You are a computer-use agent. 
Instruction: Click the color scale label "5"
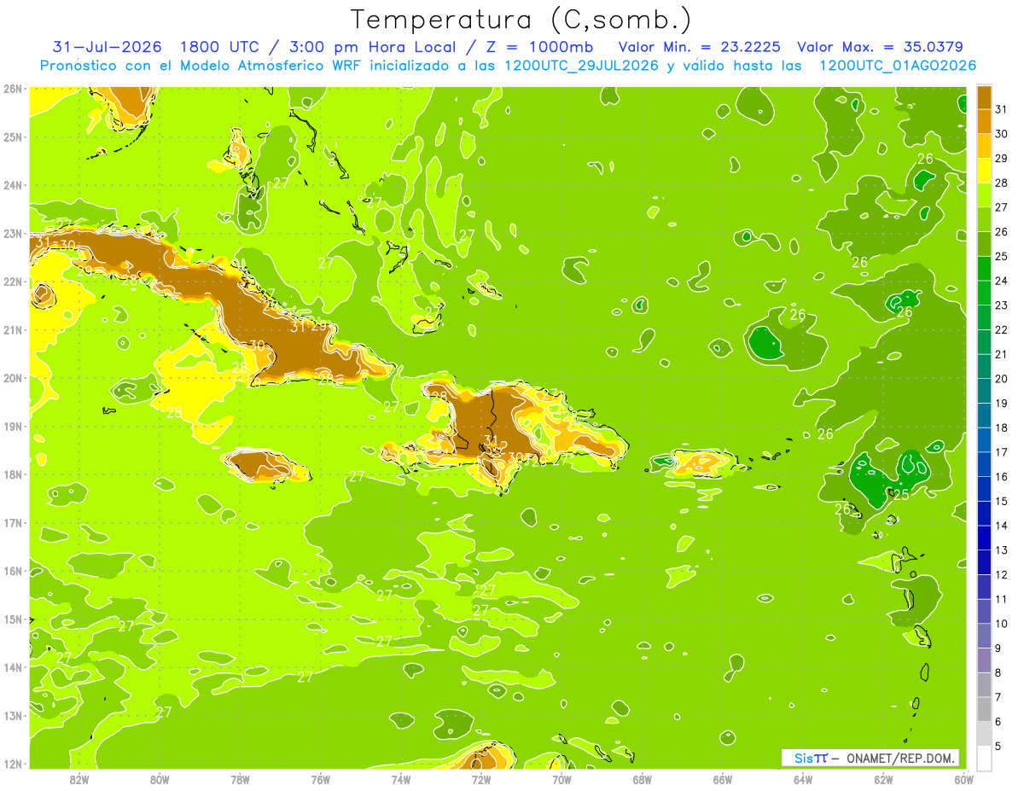click(1000, 747)
